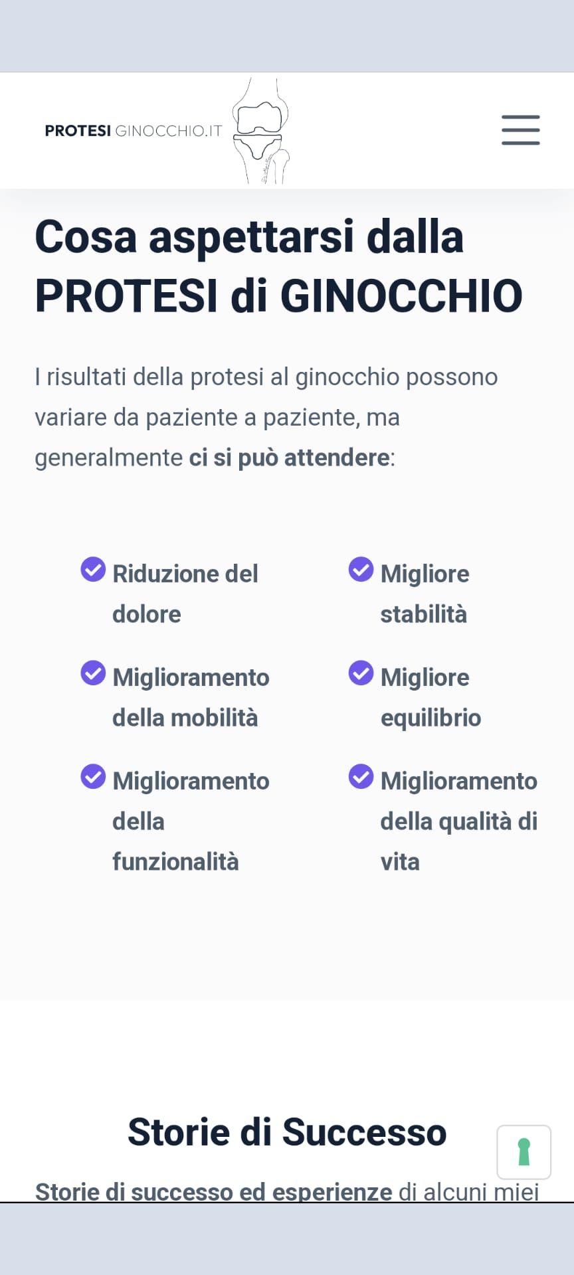The height and width of the screenshot is (1275, 574).
Task: Select the Migliore stabilità list item
Action: pos(425,594)
